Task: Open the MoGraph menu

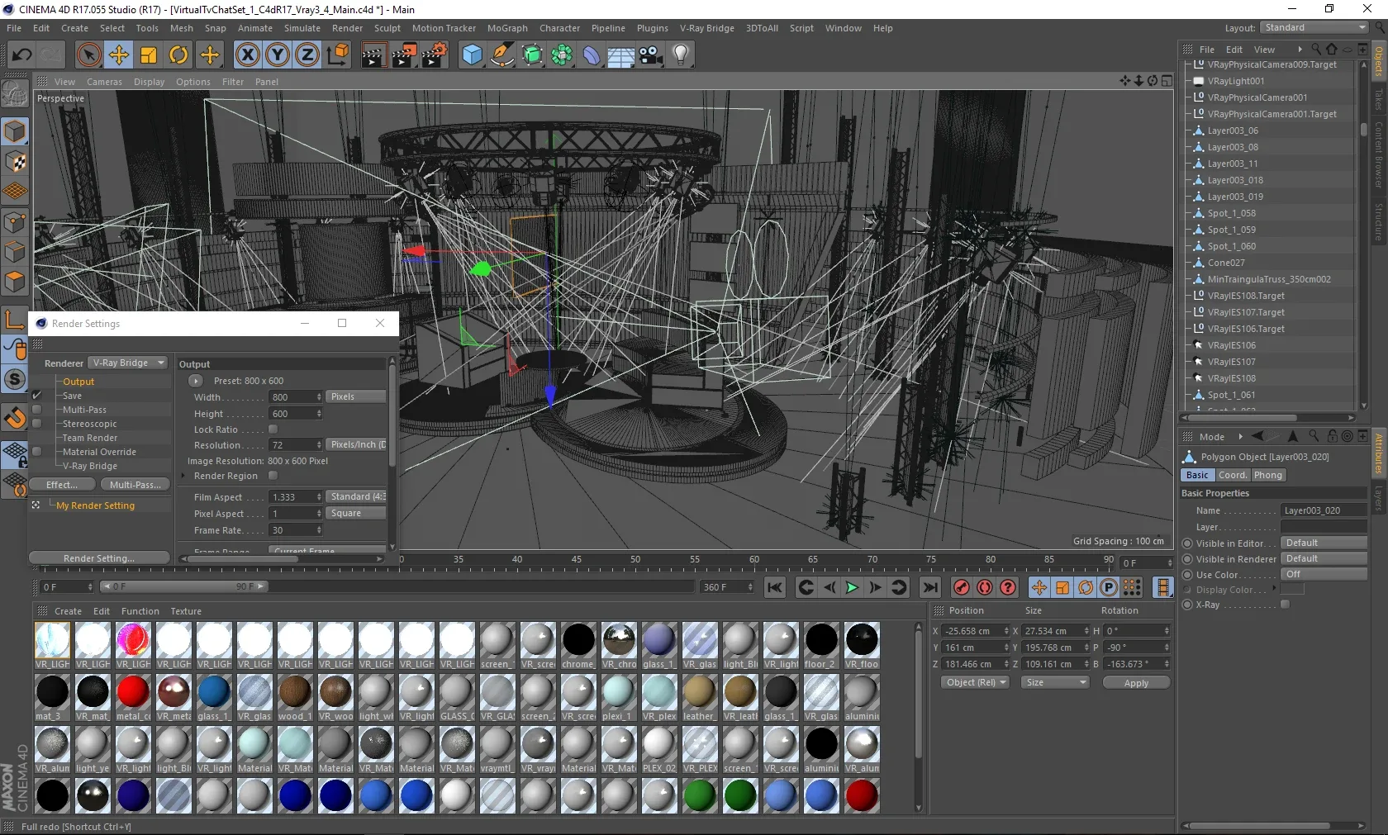Action: (506, 28)
